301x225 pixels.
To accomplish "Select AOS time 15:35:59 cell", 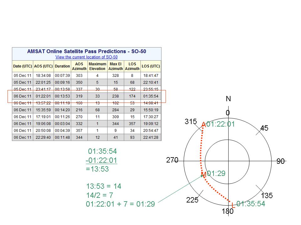I will point(43,110).
